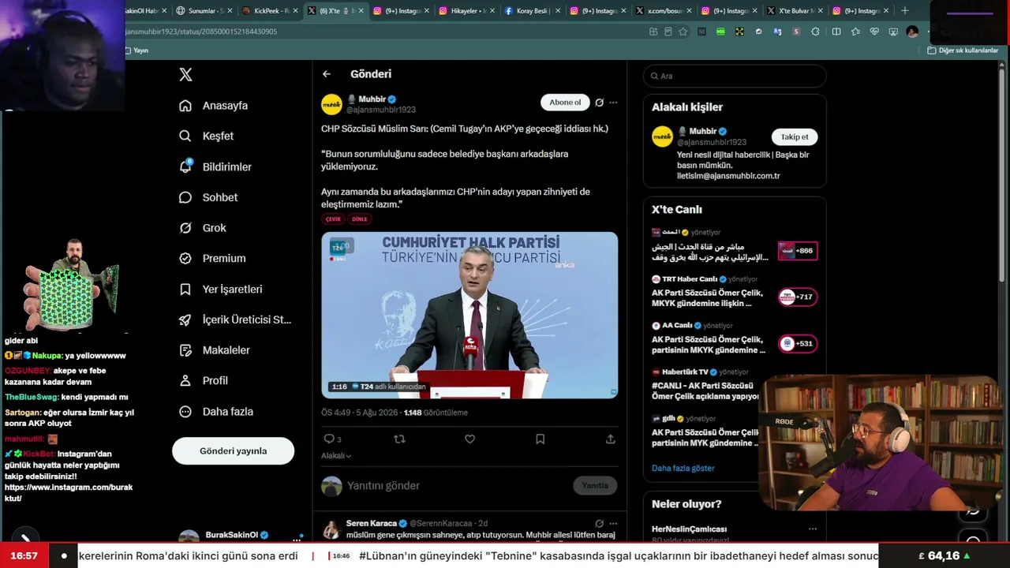Open the Profil person icon

(x=185, y=380)
